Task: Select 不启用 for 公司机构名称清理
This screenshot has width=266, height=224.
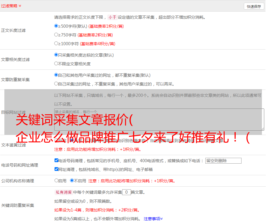Action: click(x=72, y=180)
